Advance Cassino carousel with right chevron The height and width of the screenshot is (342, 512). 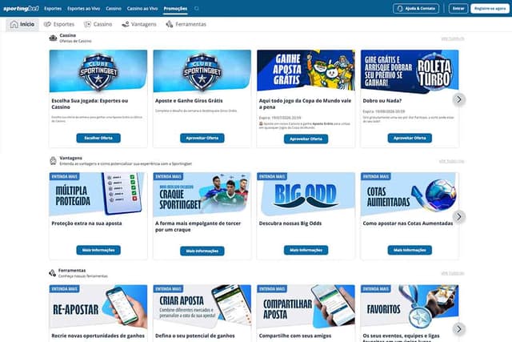click(x=458, y=99)
